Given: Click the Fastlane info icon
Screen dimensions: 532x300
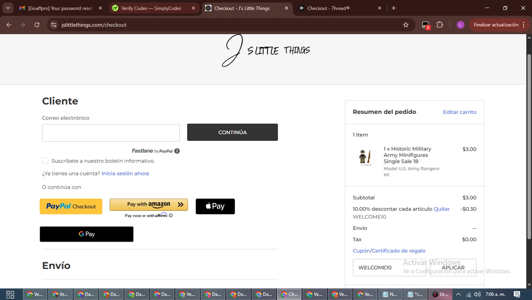Looking at the screenshot, I should tap(177, 151).
